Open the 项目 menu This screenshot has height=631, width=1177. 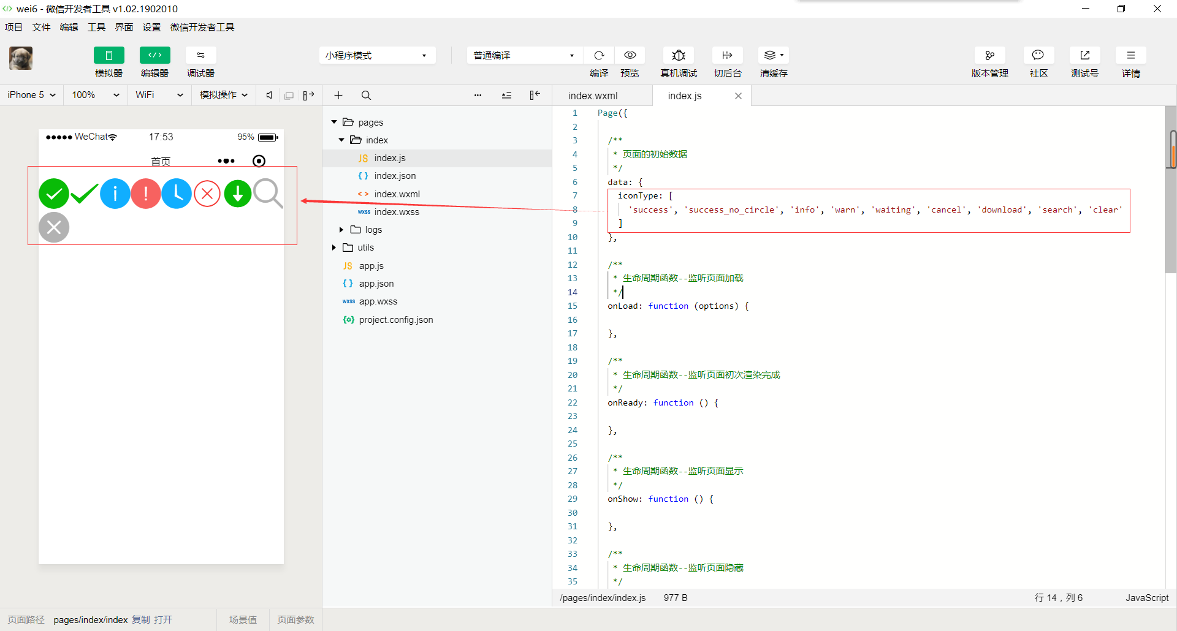tap(13, 27)
